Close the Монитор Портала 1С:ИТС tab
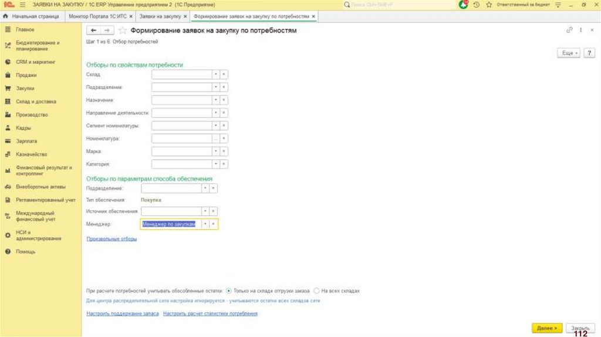Image resolution: width=601 pixels, height=337 pixels. tap(131, 16)
